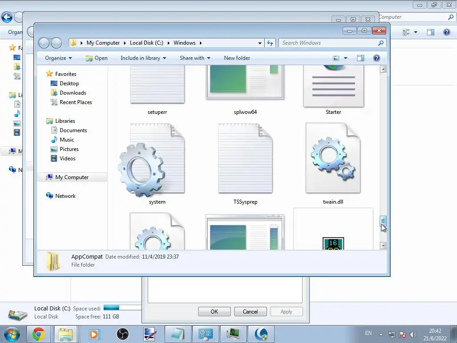Select the setuperr file thumbnail
Screen dimensions: 457x343
point(157,84)
